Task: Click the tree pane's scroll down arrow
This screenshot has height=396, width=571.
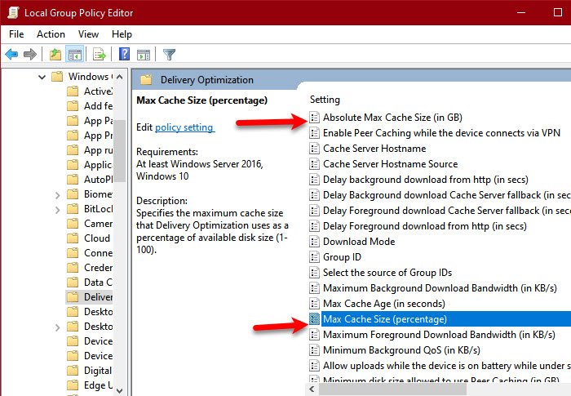Action: pyautogui.click(x=121, y=389)
